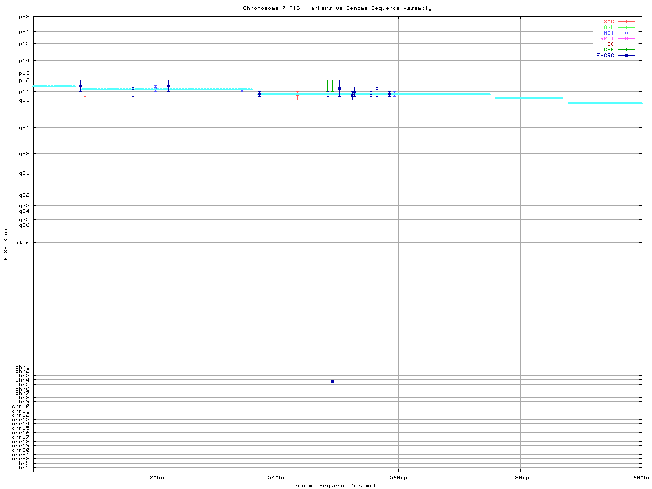The image size is (652, 489).
Task: Click the 'FISH Band' y-axis label
Action: click(x=6, y=244)
